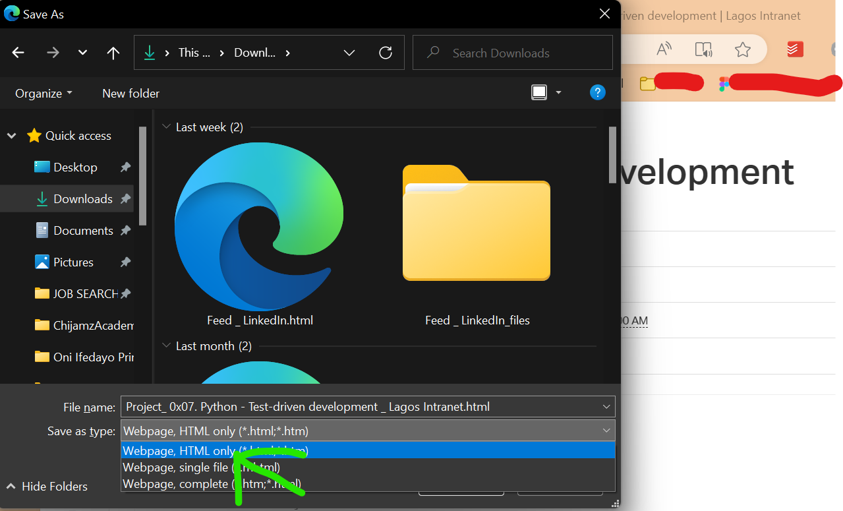Viewport: 843px width, 511px height.
Task: Click the favorites star icon in Edge
Action: pos(743,49)
